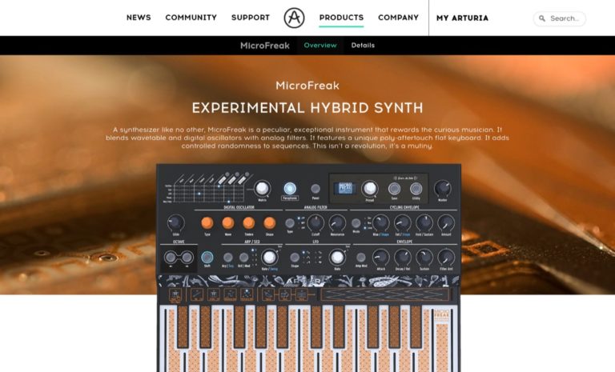
Task: Click the orange oscillator Type knob
Action: (x=207, y=222)
